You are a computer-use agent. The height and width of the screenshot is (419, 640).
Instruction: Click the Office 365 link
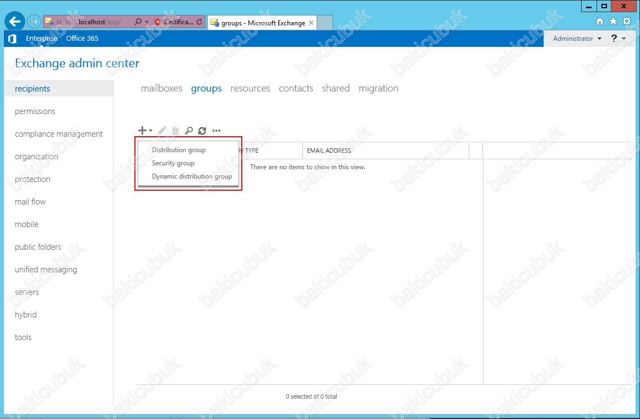click(x=82, y=39)
